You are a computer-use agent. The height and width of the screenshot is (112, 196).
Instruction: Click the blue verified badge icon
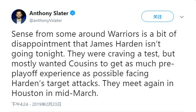pyautogui.click(x=73, y=13)
